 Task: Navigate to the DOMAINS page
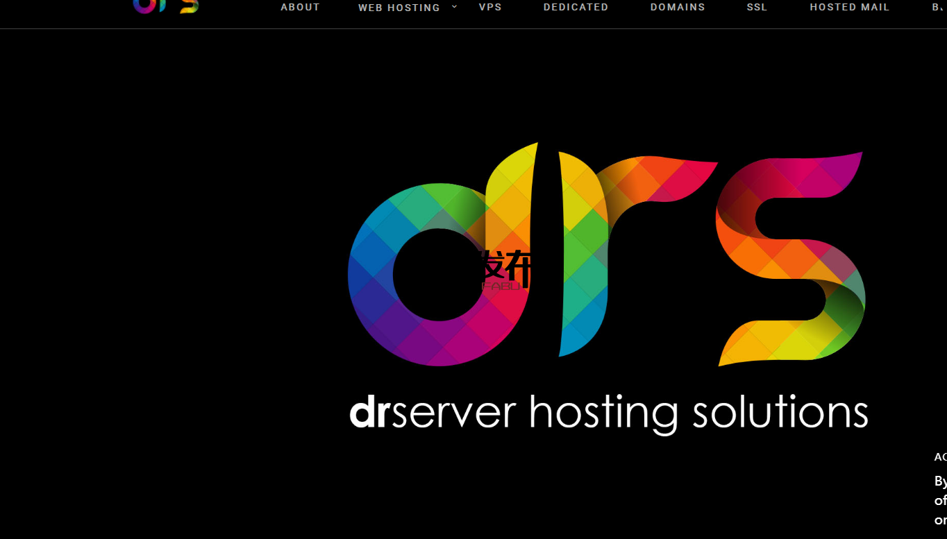point(677,8)
